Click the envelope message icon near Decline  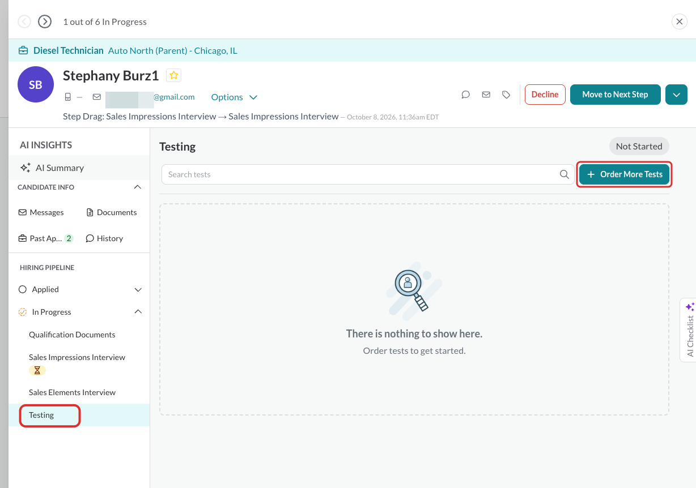point(486,95)
